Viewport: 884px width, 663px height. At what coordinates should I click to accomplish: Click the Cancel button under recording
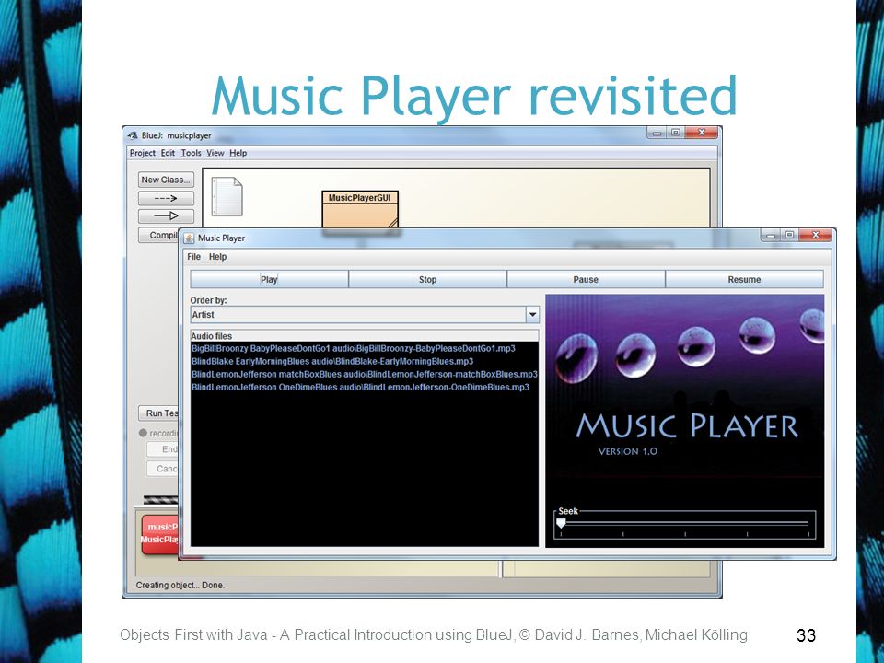coord(162,469)
